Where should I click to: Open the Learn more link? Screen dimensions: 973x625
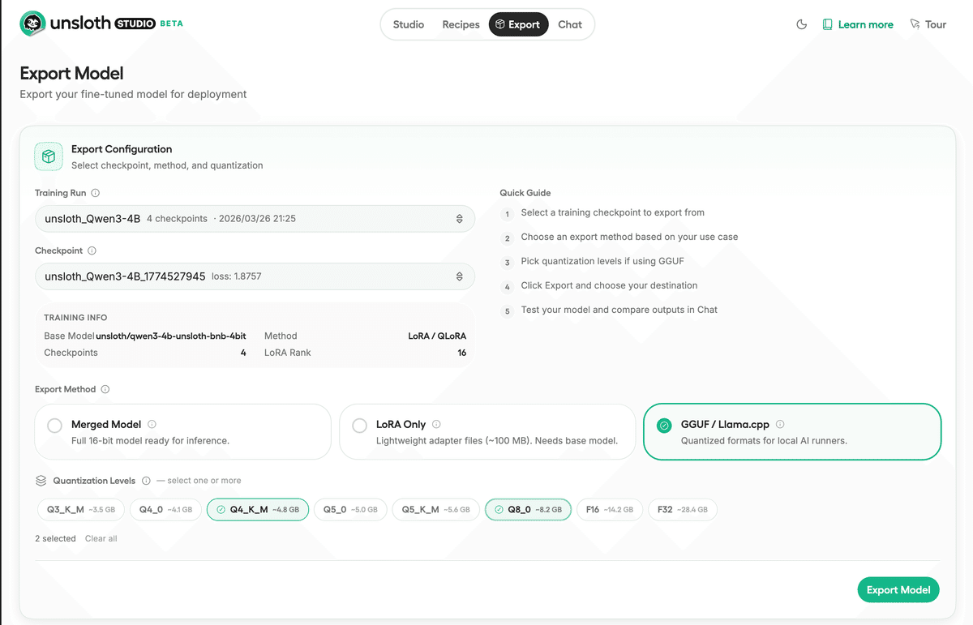point(858,24)
